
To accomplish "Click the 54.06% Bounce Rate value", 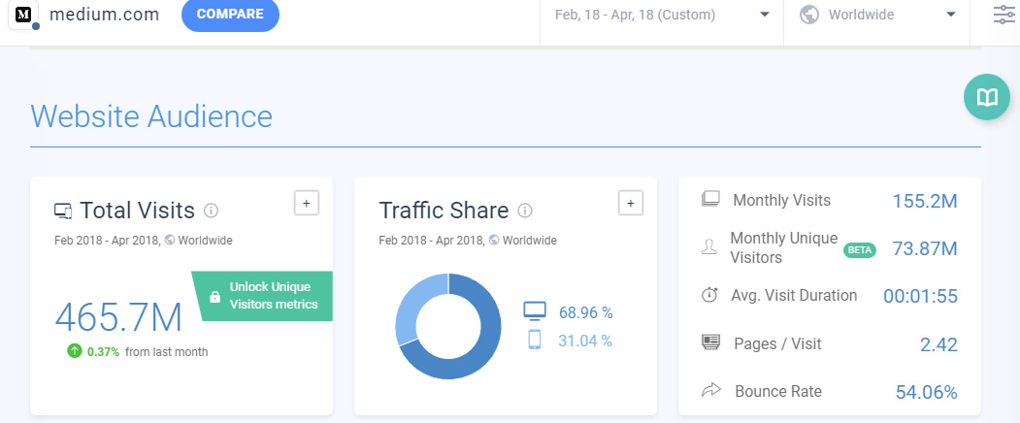I will pos(926,392).
